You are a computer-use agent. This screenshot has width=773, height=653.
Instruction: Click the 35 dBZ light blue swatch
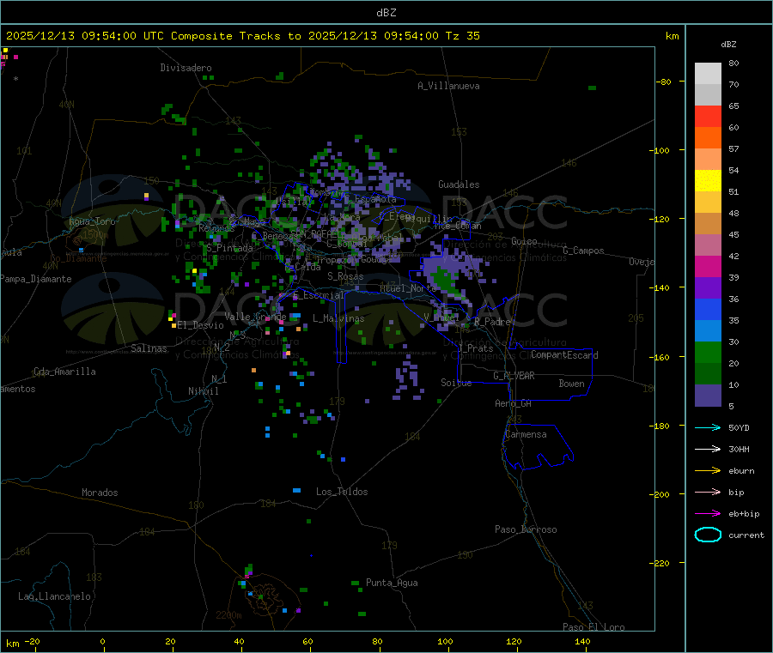(708, 330)
